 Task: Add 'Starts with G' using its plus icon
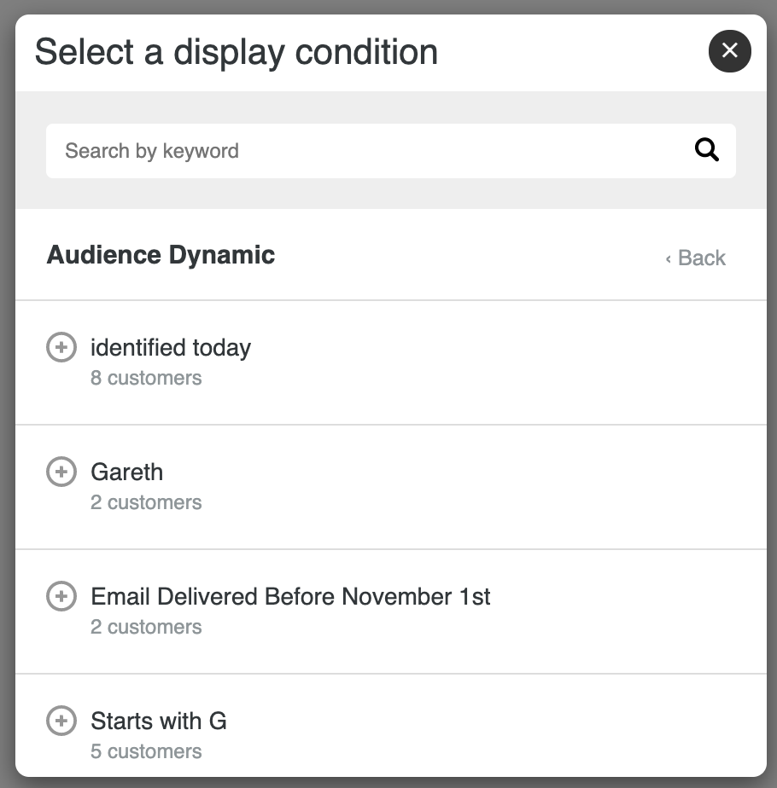click(61, 721)
